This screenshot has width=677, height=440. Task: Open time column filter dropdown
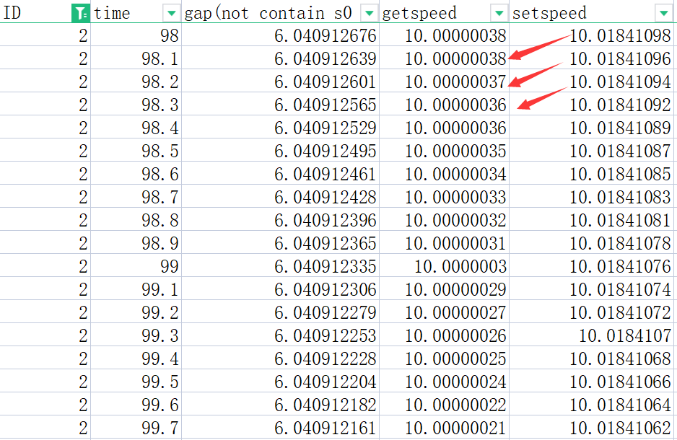point(171,14)
